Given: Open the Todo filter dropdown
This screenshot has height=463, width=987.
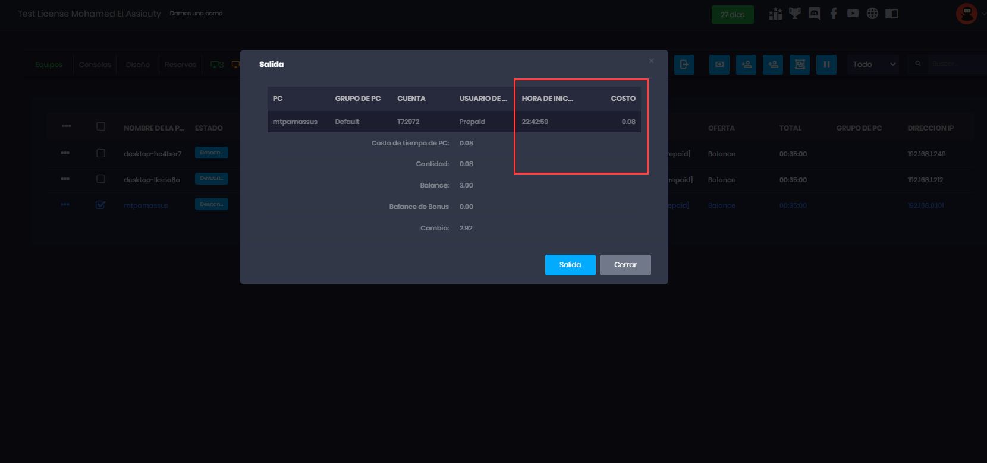Looking at the screenshot, I should tap(874, 65).
